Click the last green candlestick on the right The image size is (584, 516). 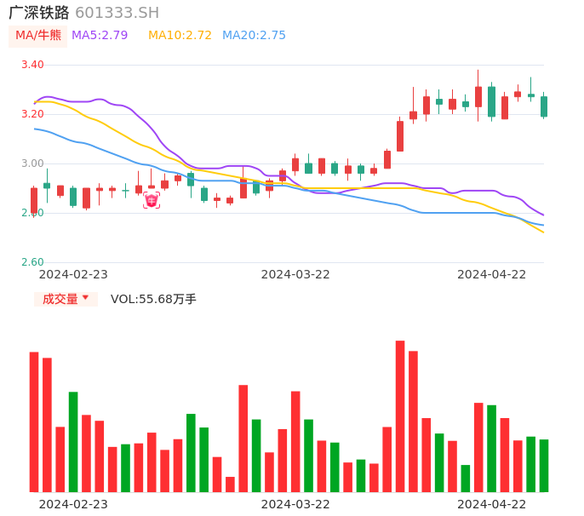(544, 106)
